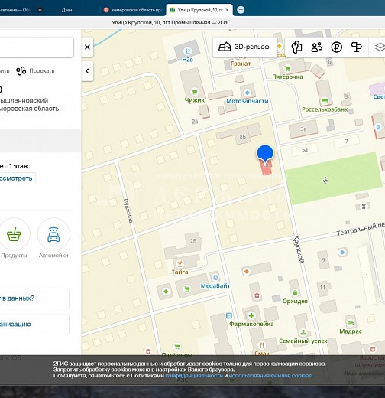Open a new browser tab with plus
385x398 pixels.
pos(241,10)
